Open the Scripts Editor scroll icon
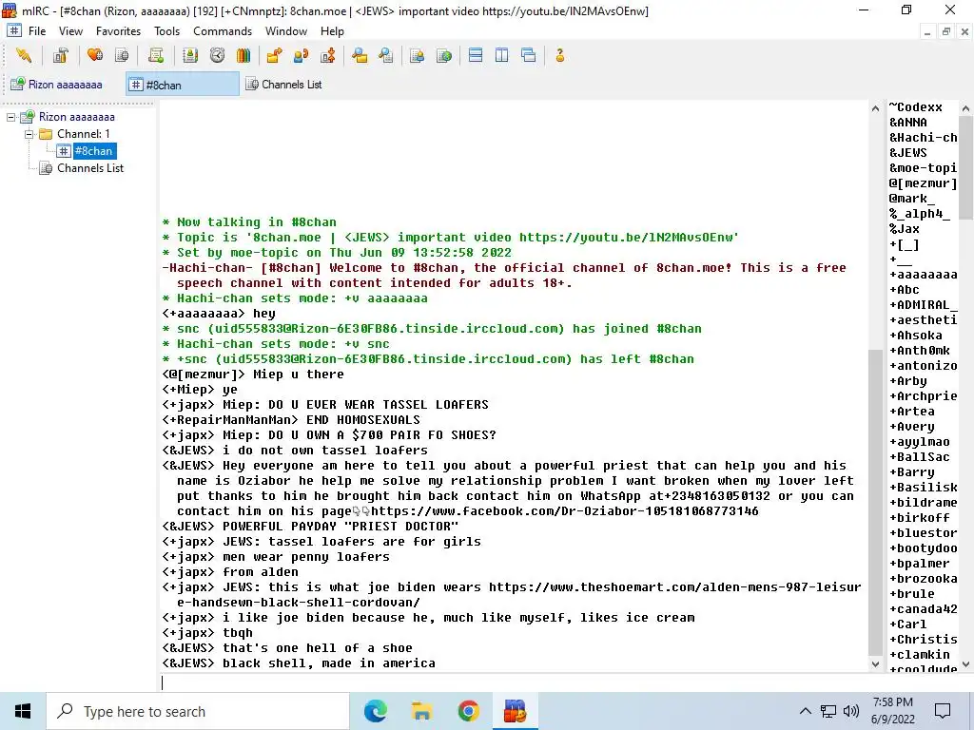The height and width of the screenshot is (730, 974). [x=155, y=56]
